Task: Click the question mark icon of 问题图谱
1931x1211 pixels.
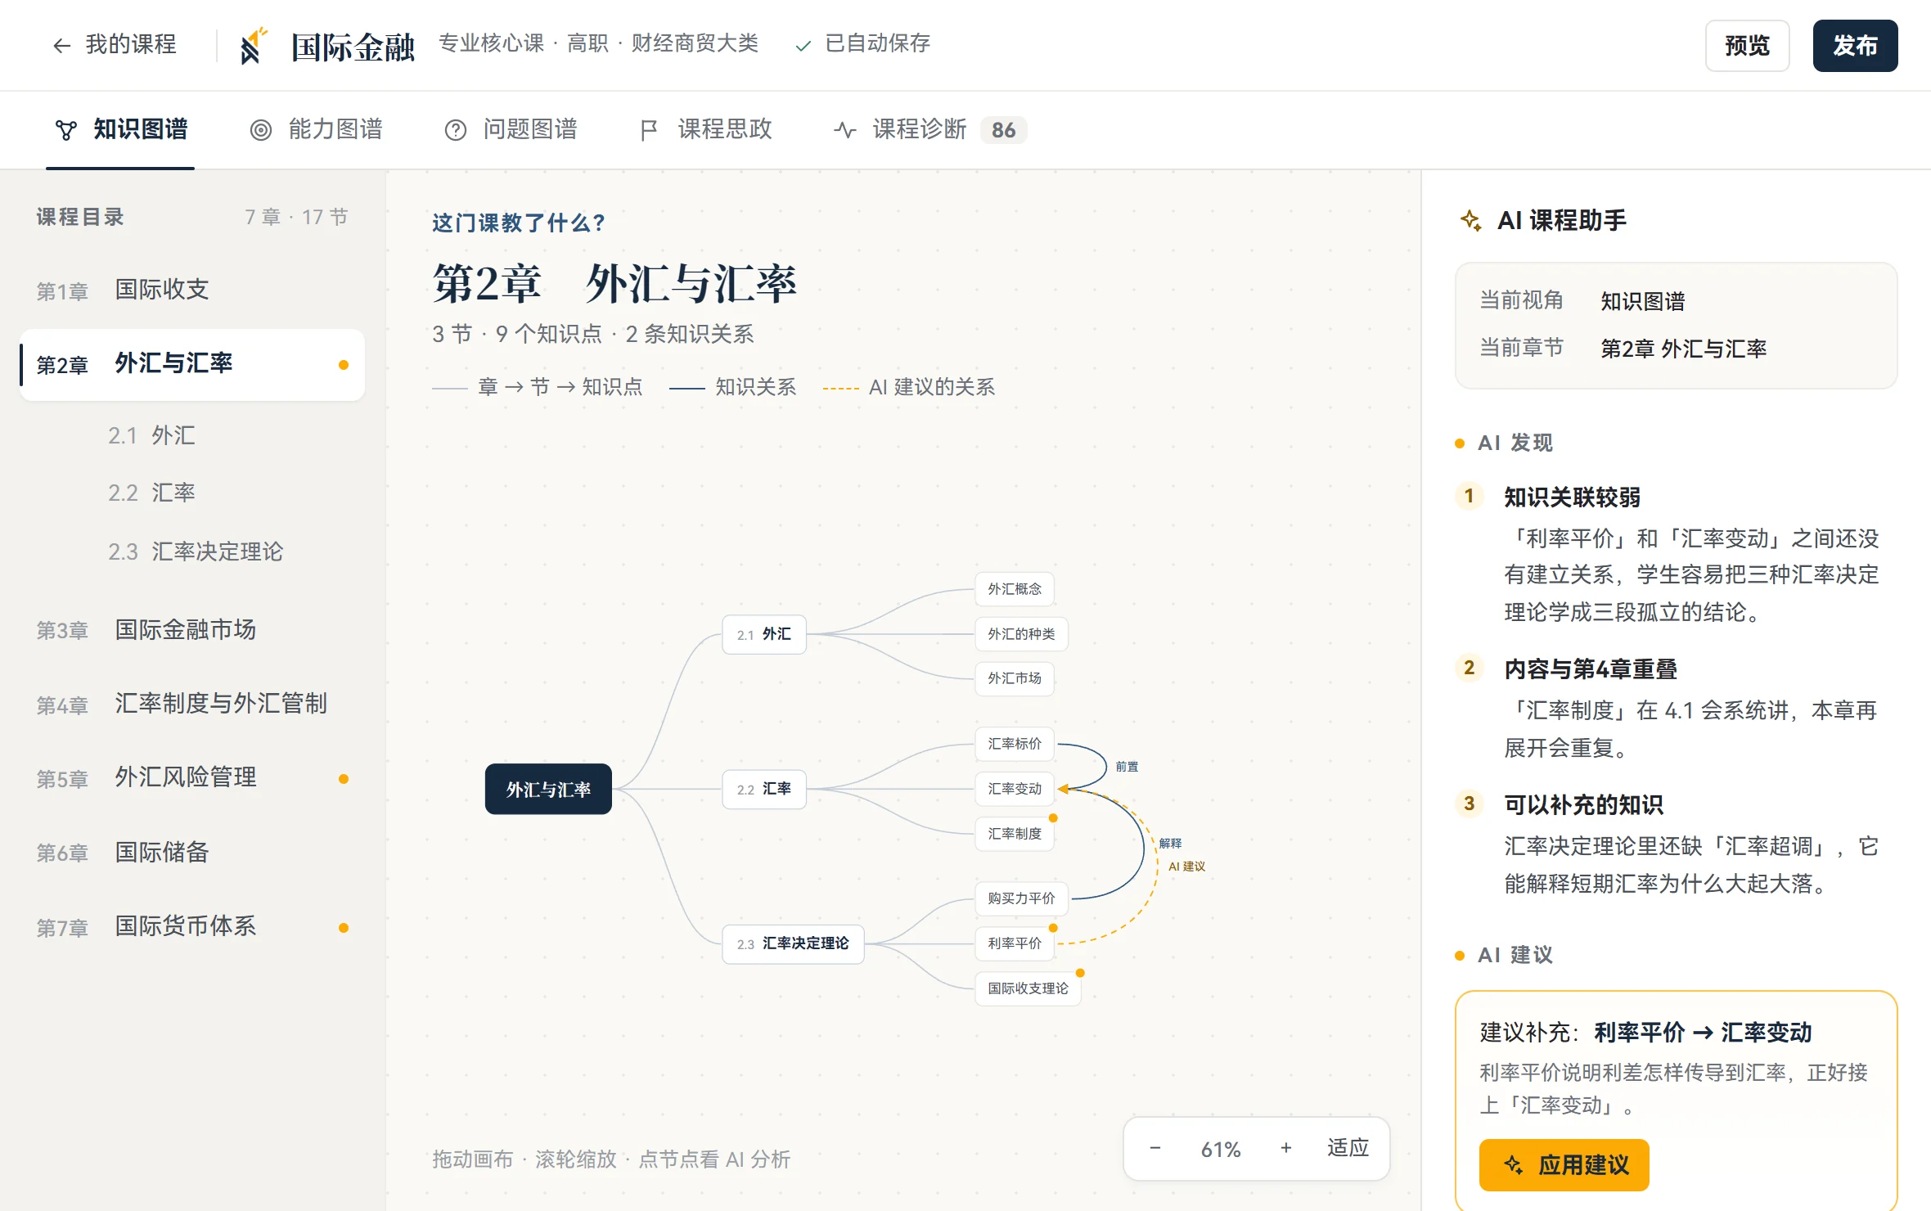Action: (455, 130)
